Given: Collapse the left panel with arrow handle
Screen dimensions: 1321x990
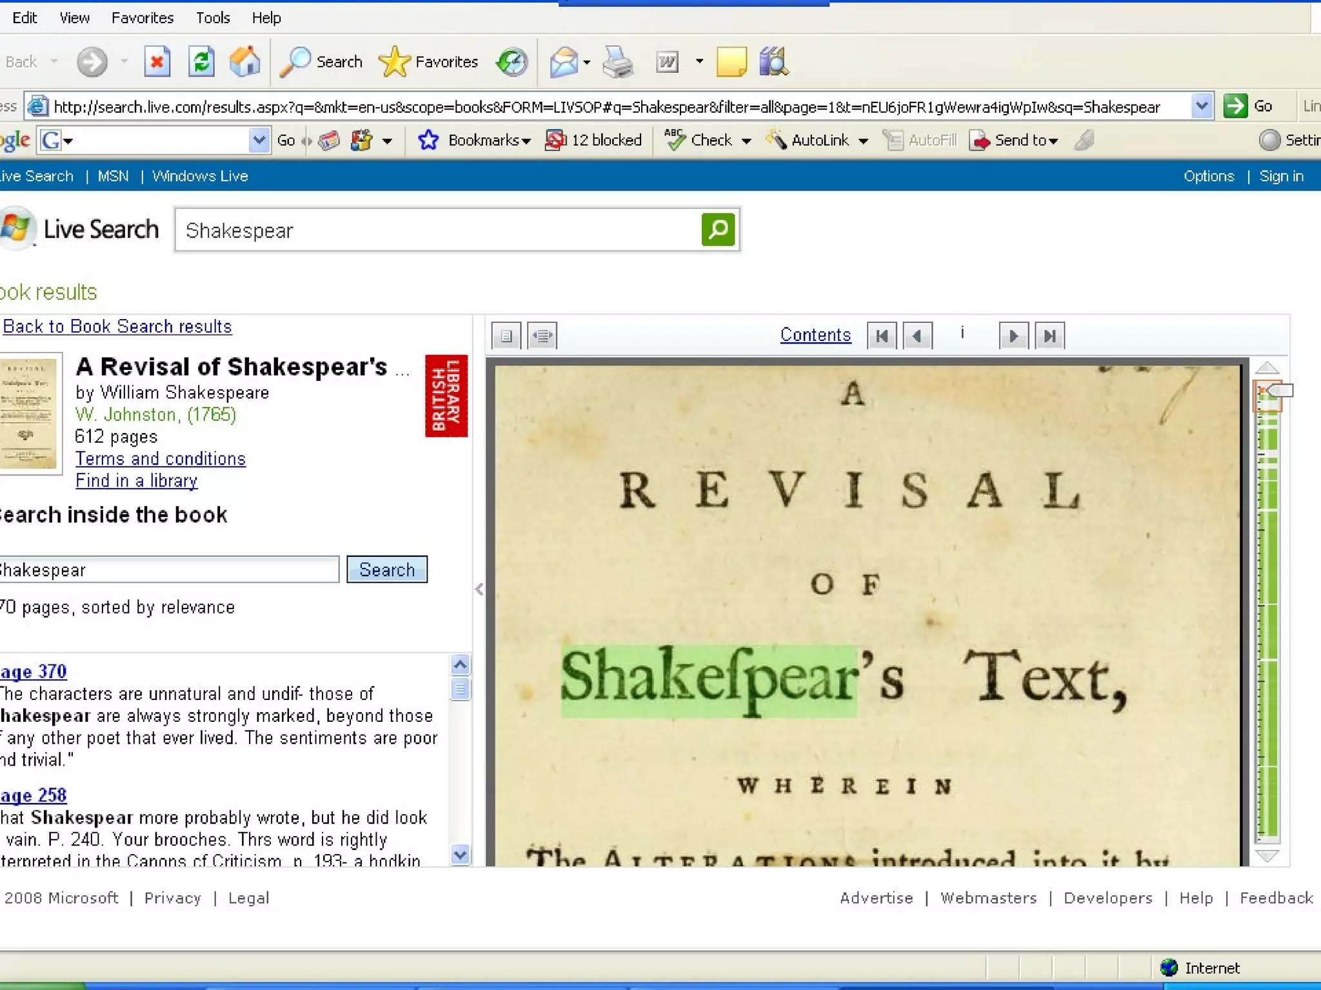Looking at the screenshot, I should pyautogui.click(x=479, y=589).
